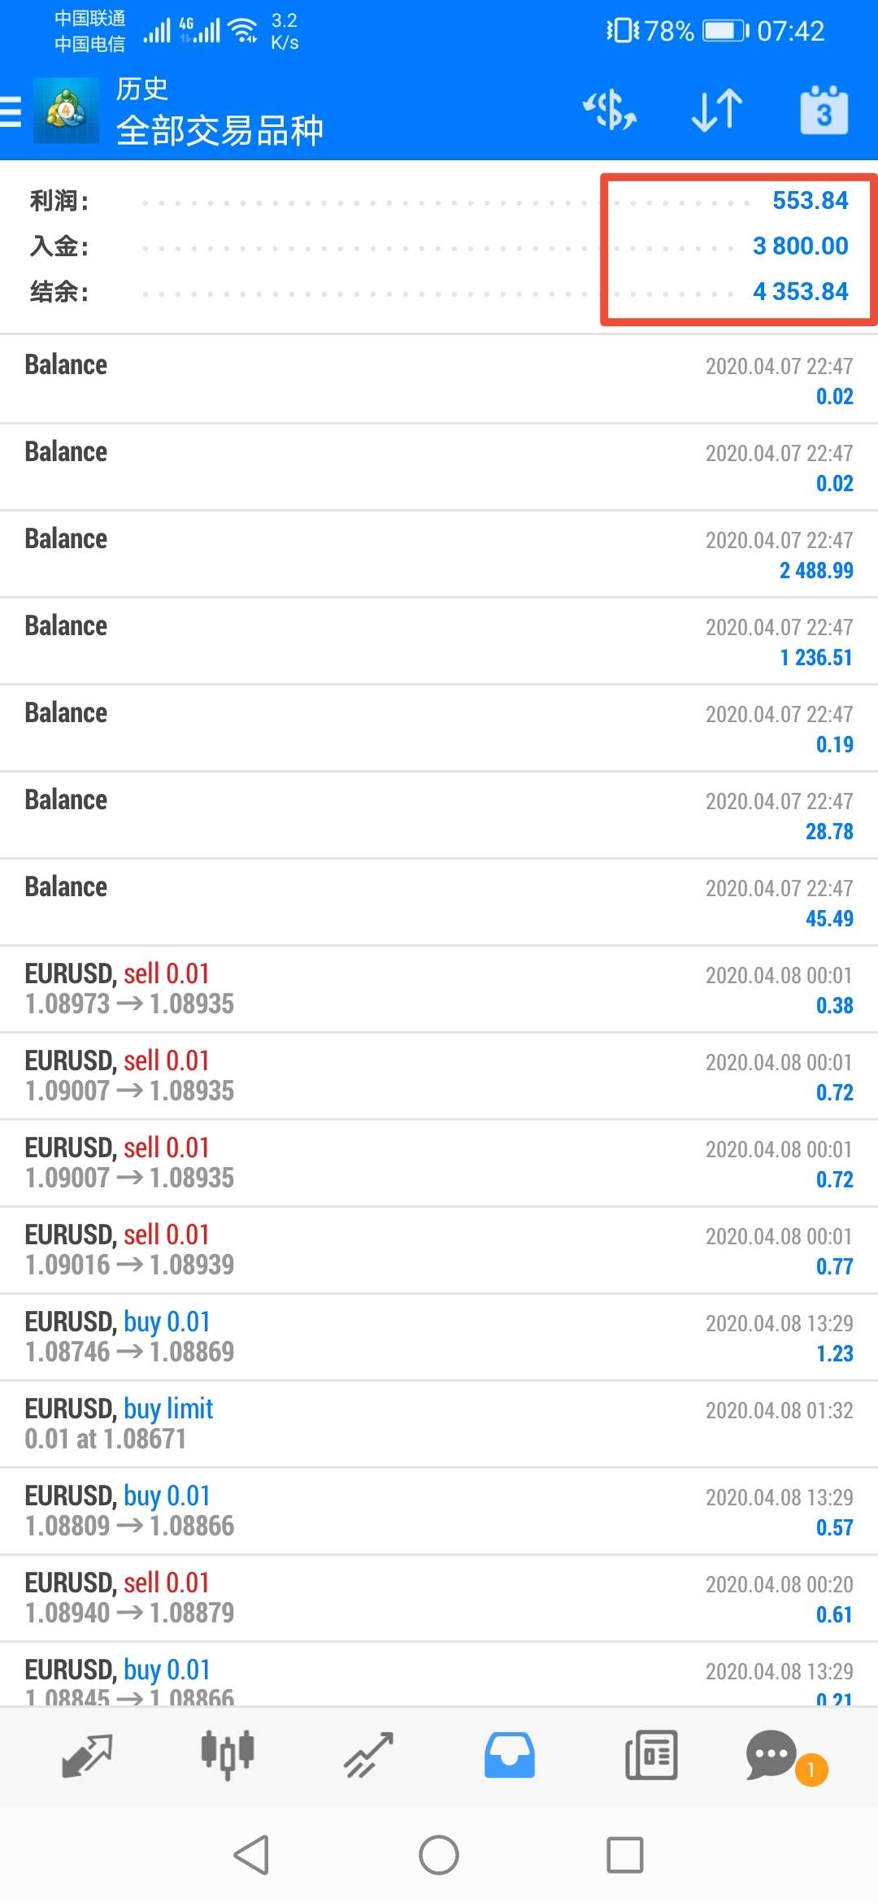Open the symbol filter dollar icon
878x1903 pixels.
[610, 110]
